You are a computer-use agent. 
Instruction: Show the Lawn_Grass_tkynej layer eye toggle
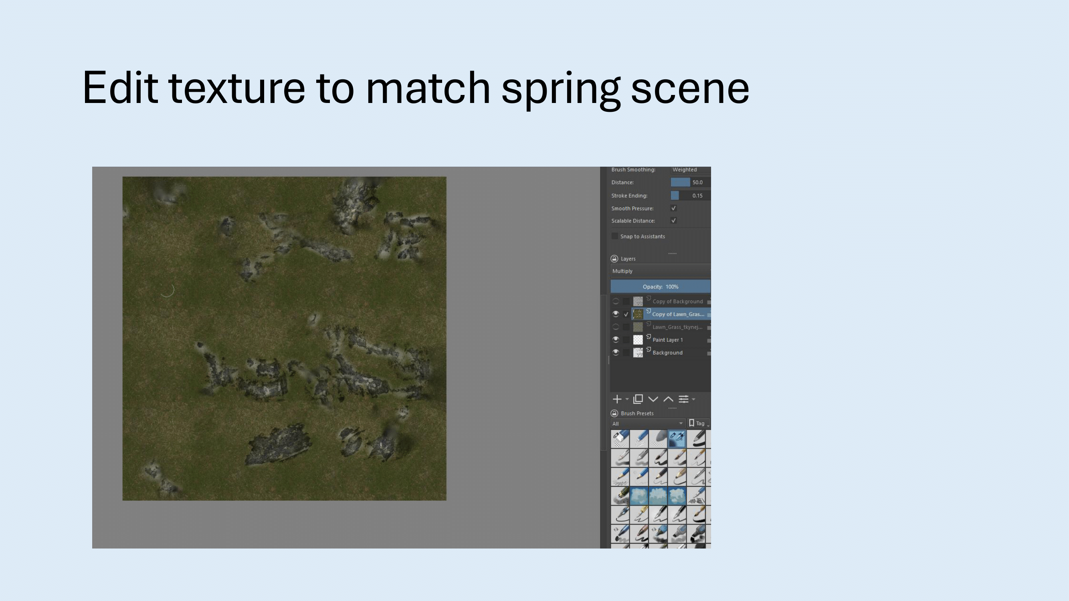point(616,327)
